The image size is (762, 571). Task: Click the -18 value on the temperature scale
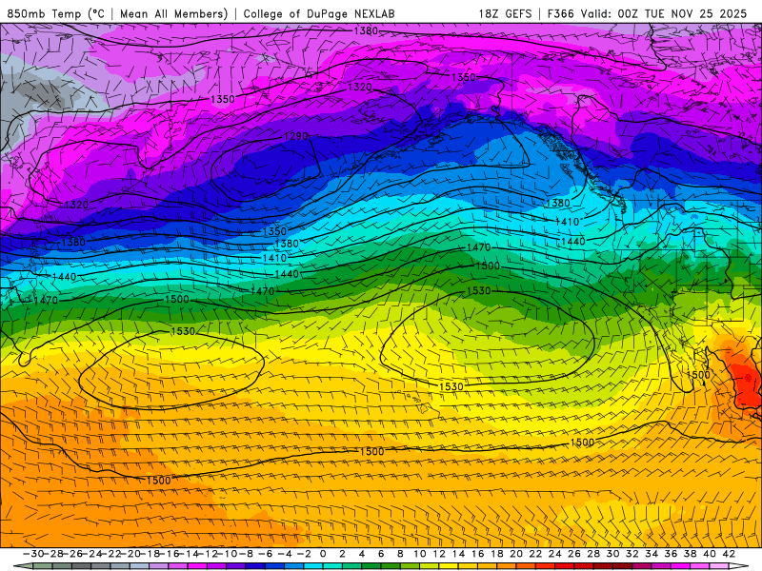[150, 554]
